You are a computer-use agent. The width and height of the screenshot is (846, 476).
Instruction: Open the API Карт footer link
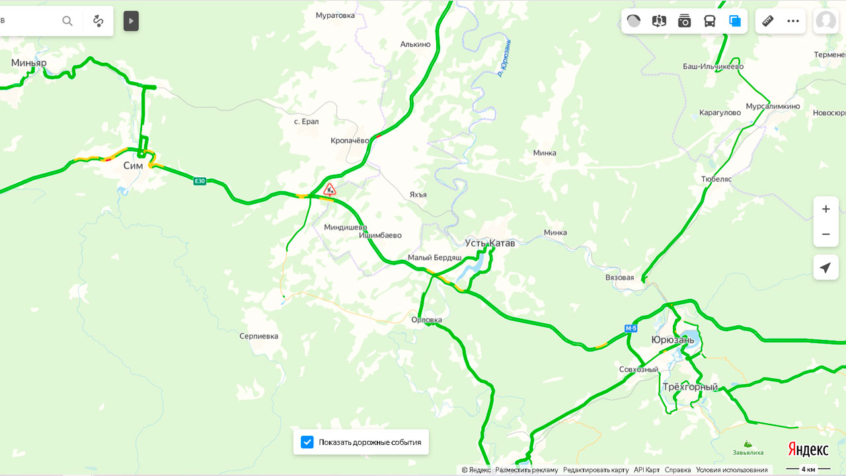tap(646, 470)
